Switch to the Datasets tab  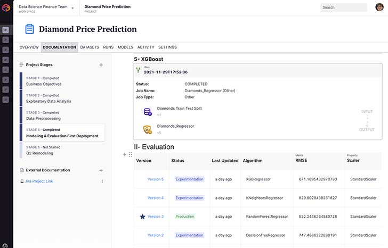90,47
